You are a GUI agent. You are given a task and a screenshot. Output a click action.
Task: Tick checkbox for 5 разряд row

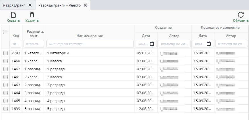5,109
